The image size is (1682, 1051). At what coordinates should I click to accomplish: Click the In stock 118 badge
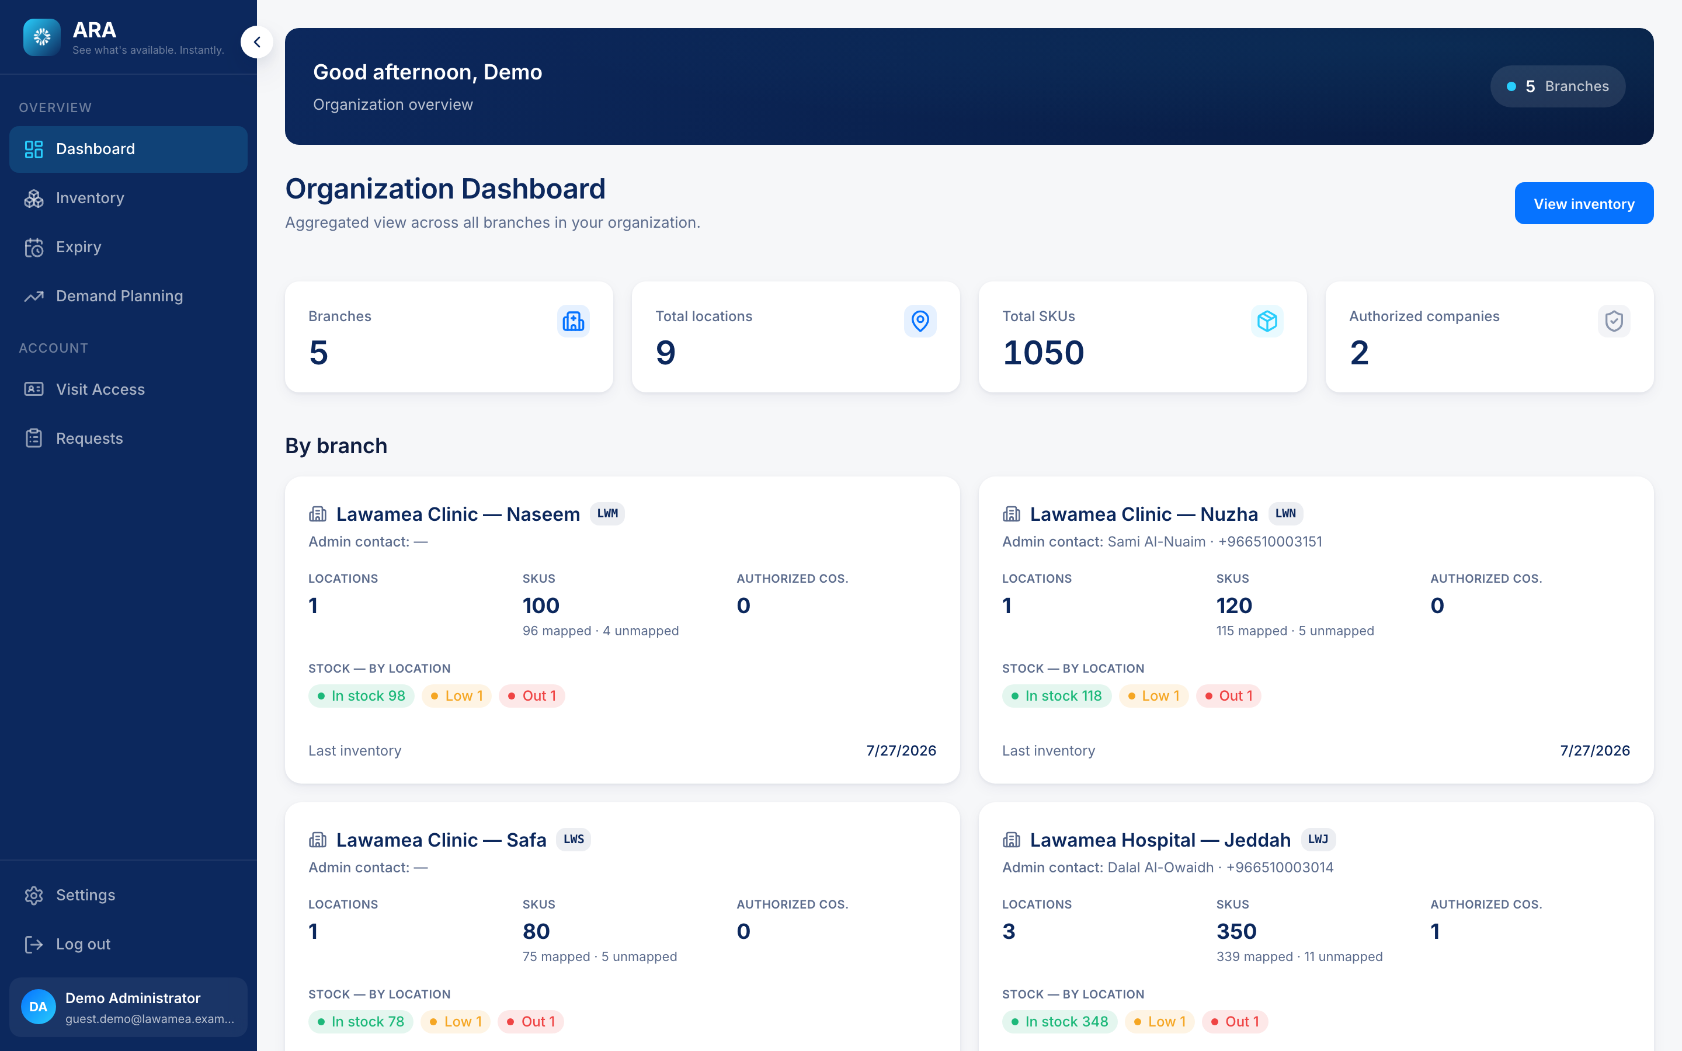[x=1057, y=696]
